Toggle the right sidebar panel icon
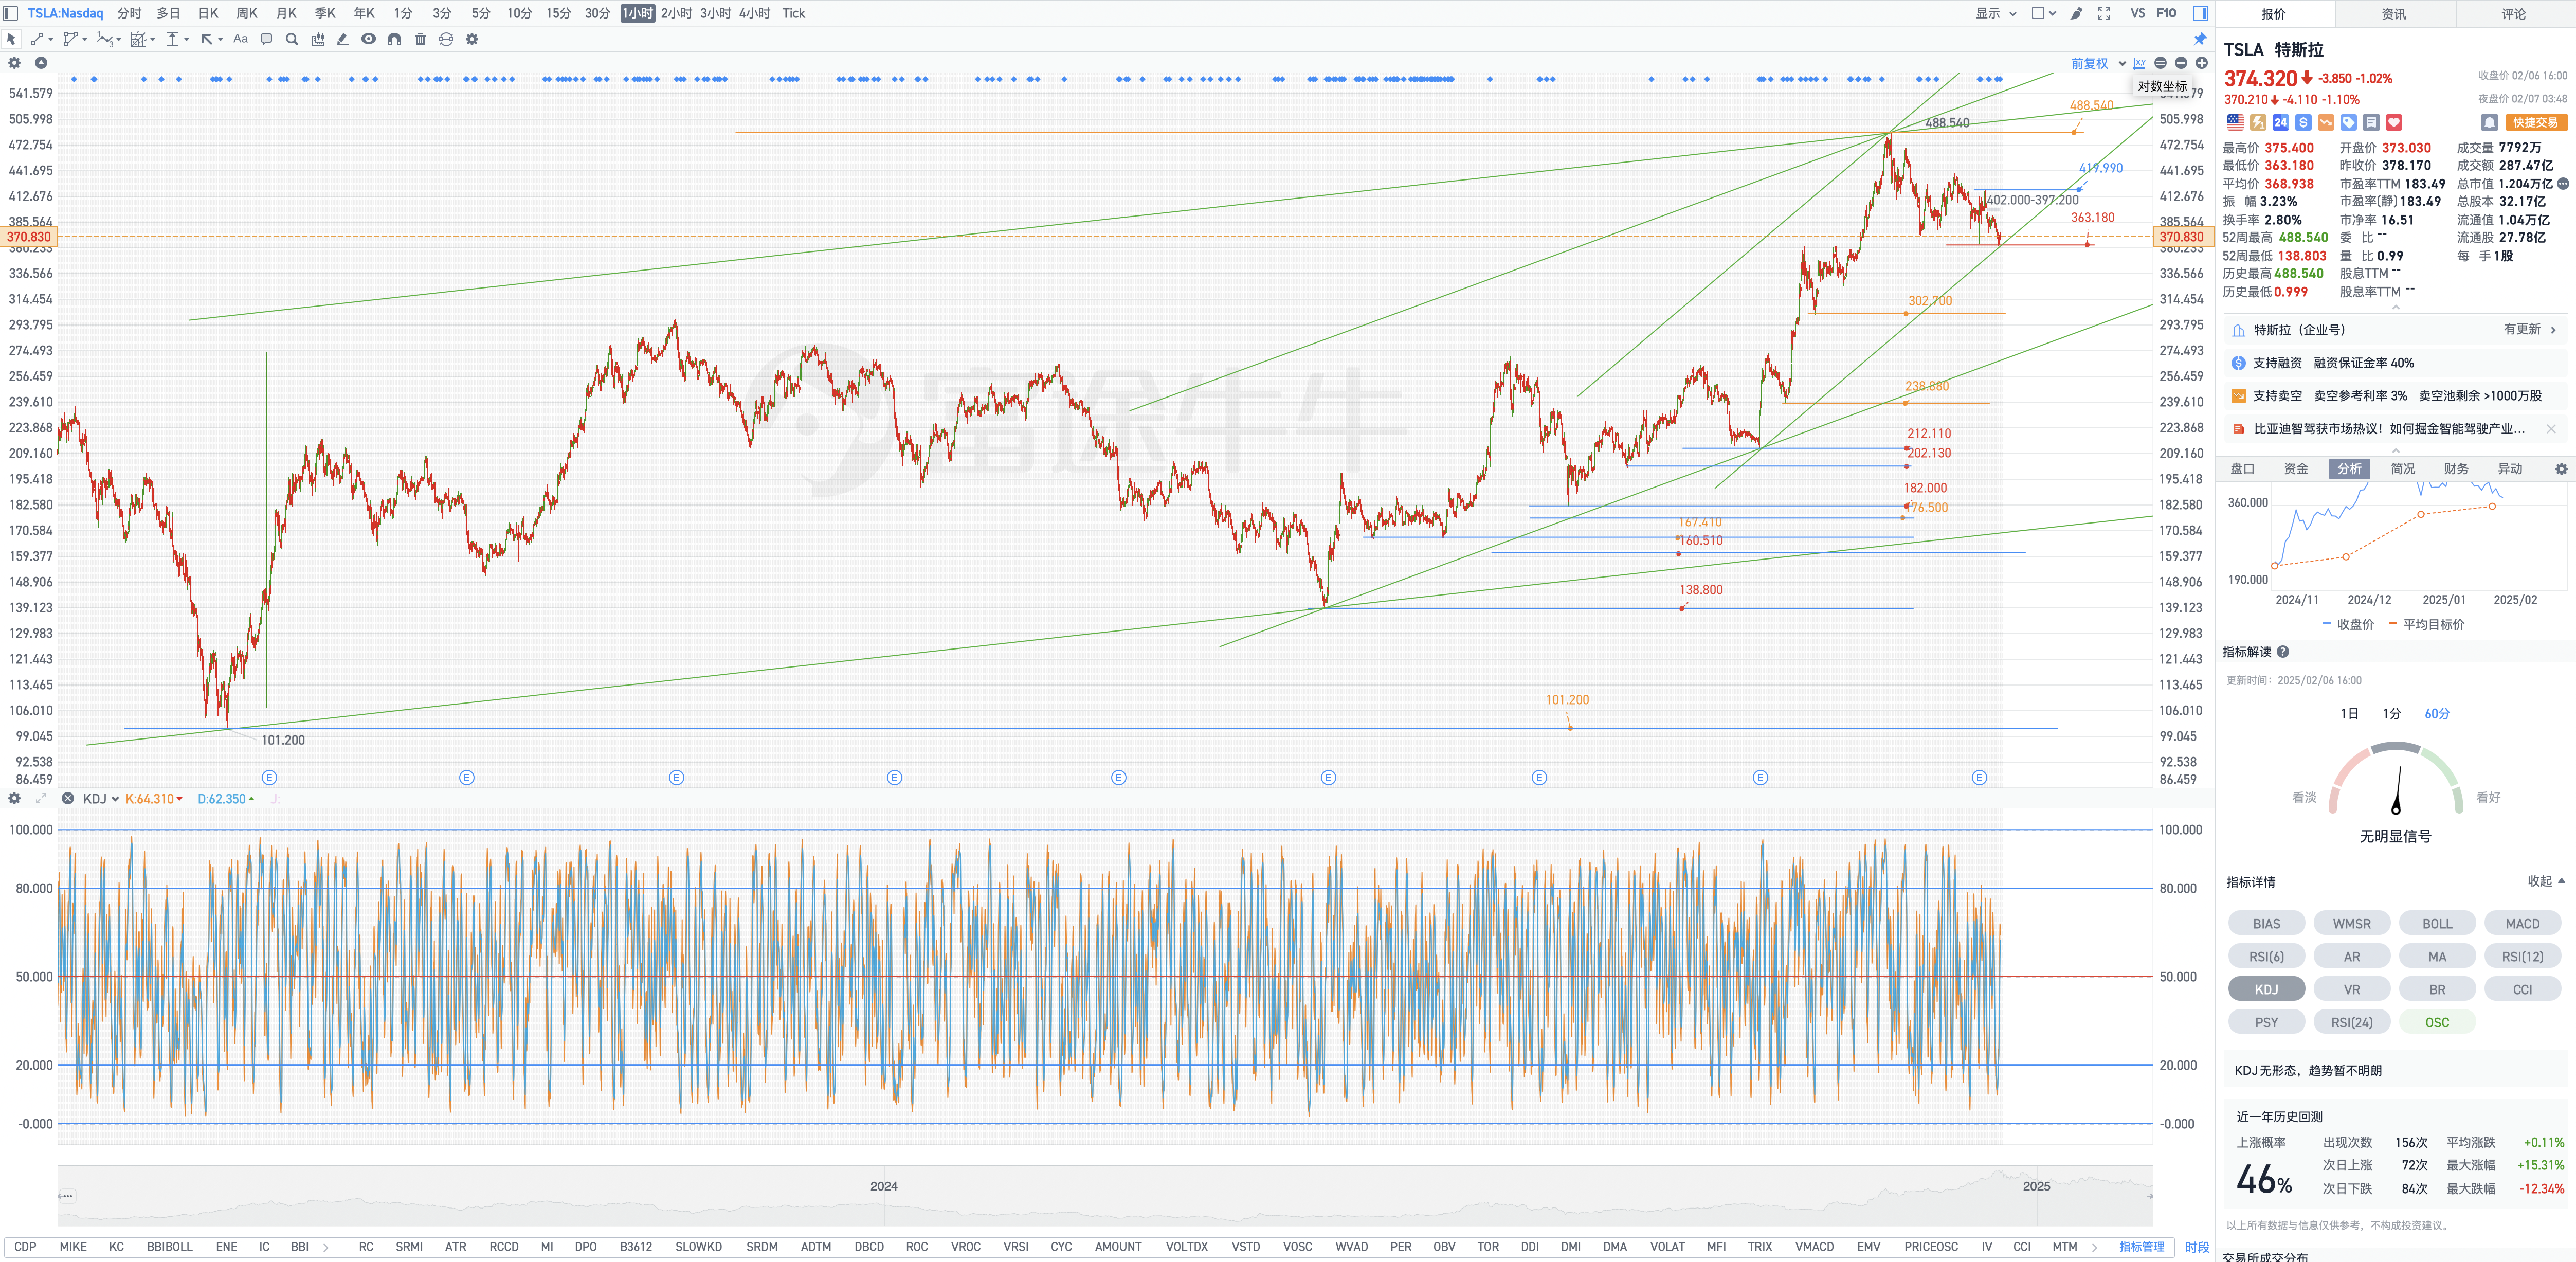Viewport: 2576px width, 1262px height. 2200,13
